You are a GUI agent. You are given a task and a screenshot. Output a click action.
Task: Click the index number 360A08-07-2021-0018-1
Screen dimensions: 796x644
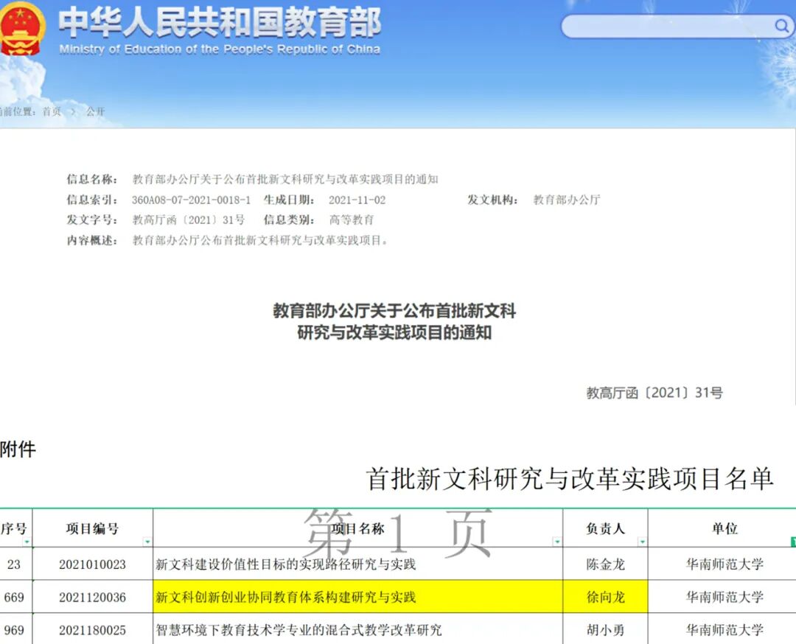click(x=192, y=200)
